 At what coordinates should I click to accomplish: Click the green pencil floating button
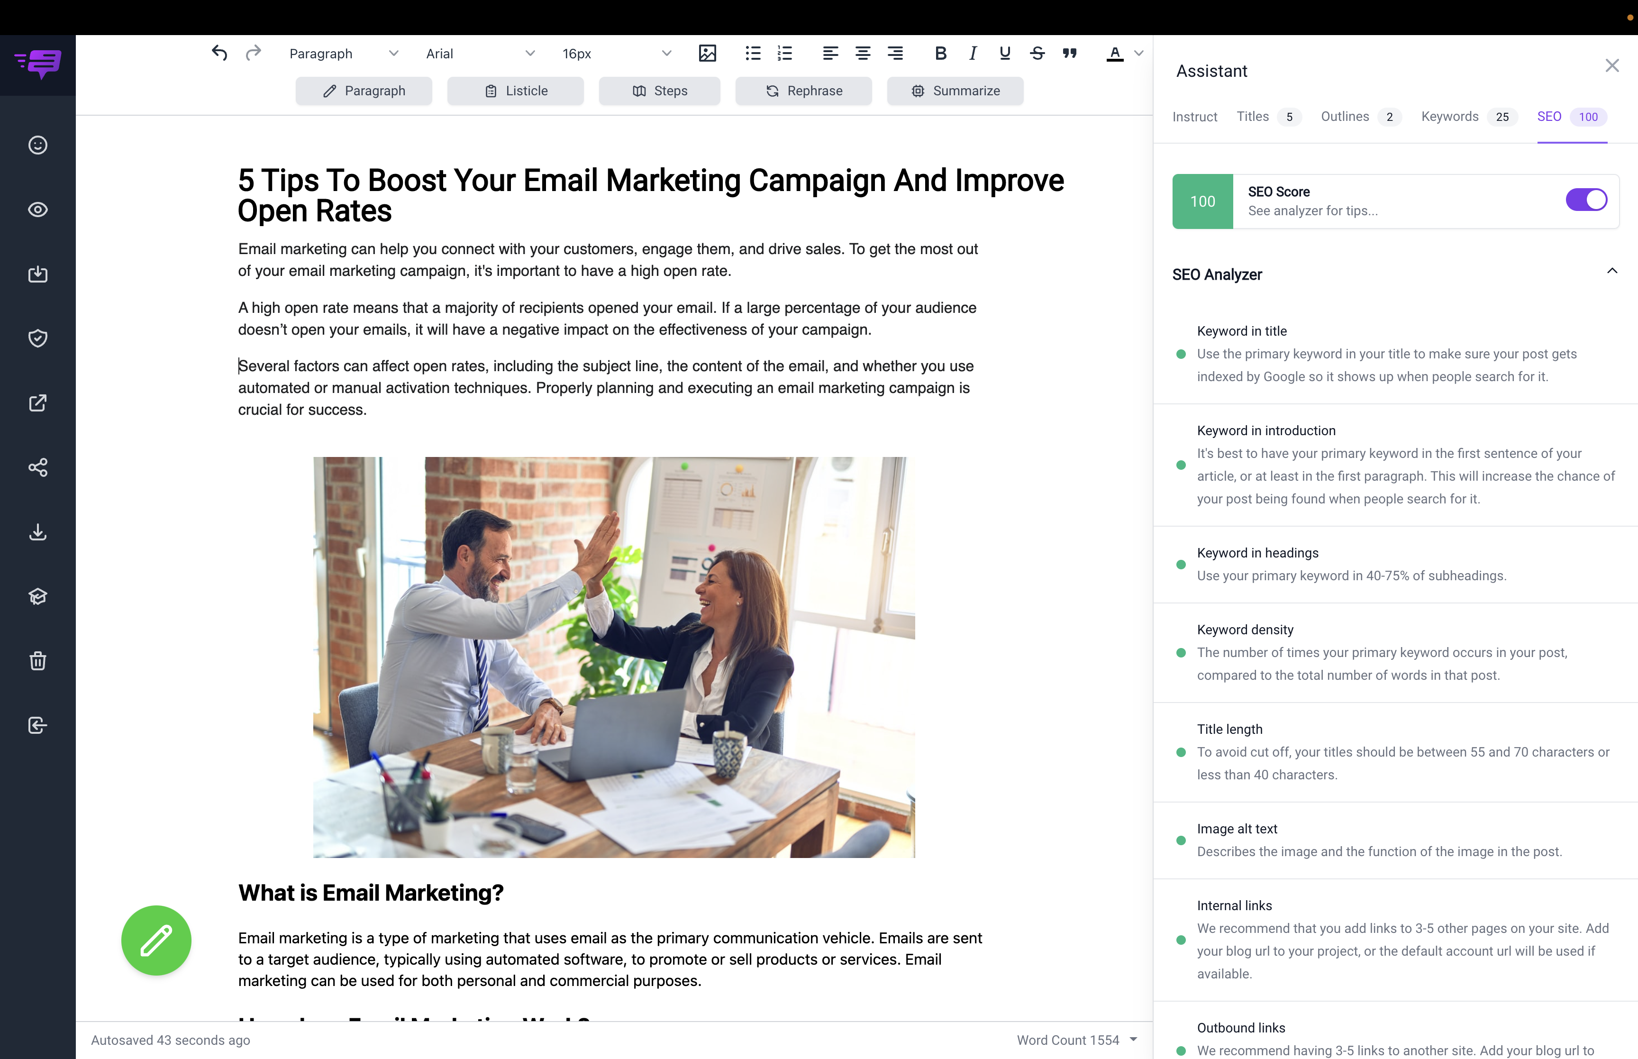pos(156,940)
